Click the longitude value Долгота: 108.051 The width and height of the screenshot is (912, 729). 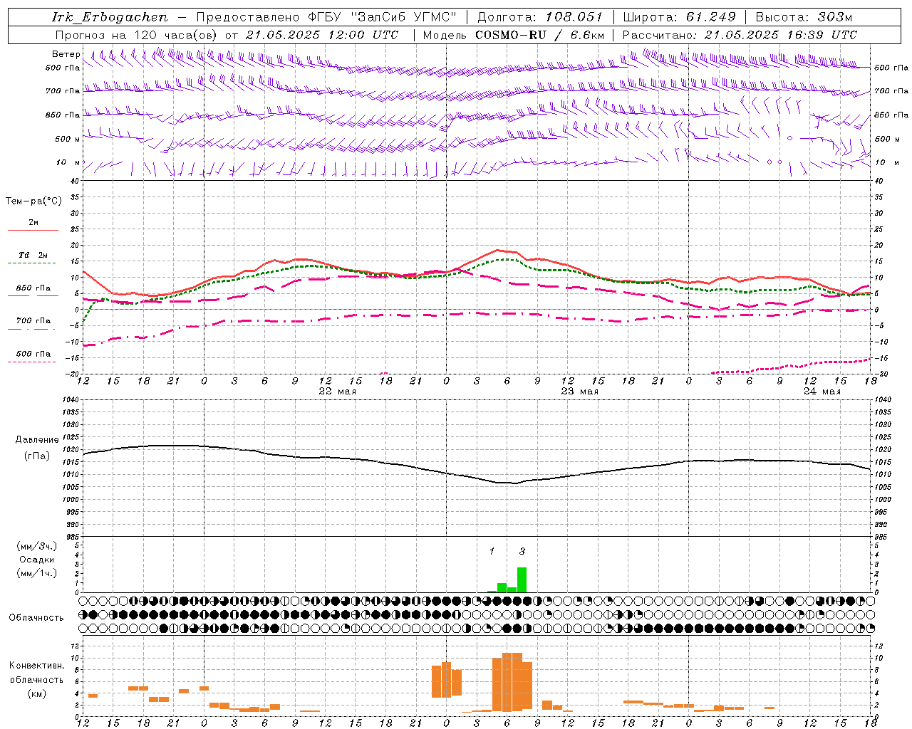540,17
